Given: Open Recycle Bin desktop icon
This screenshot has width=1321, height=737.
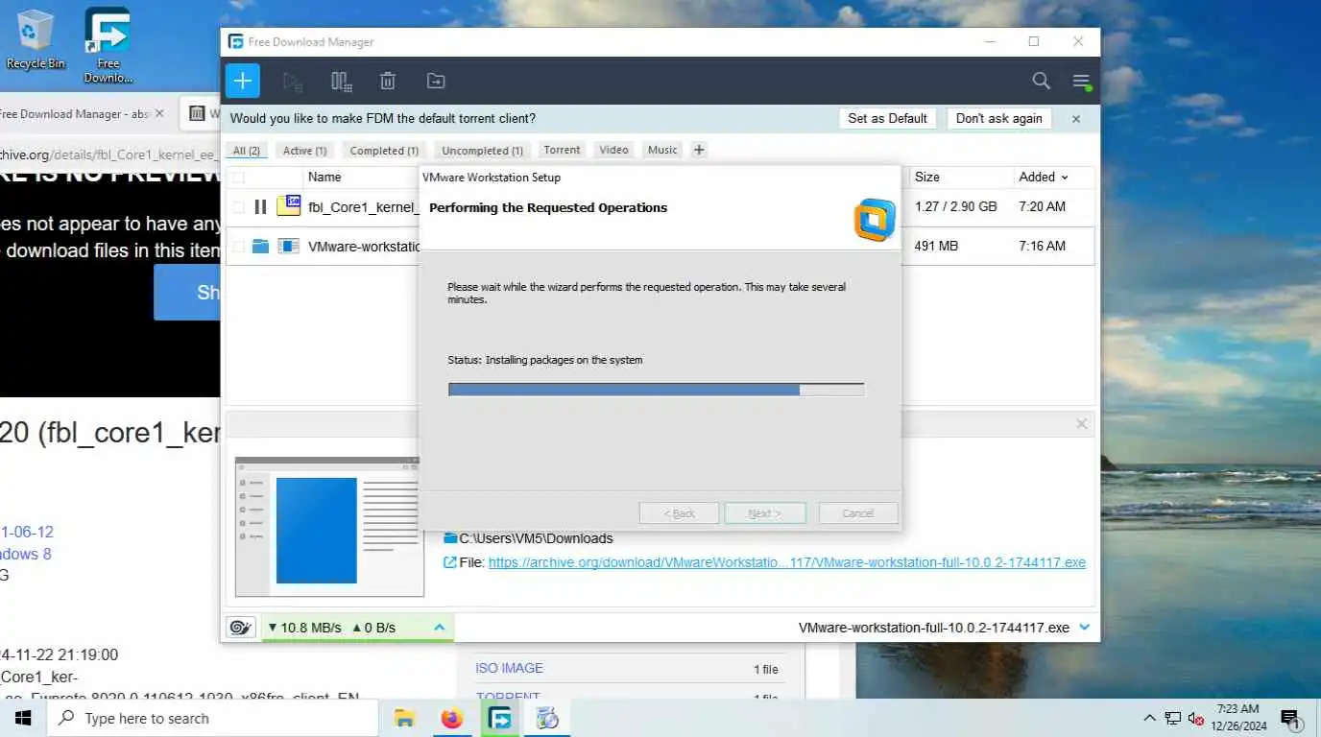Looking at the screenshot, I should [36, 39].
